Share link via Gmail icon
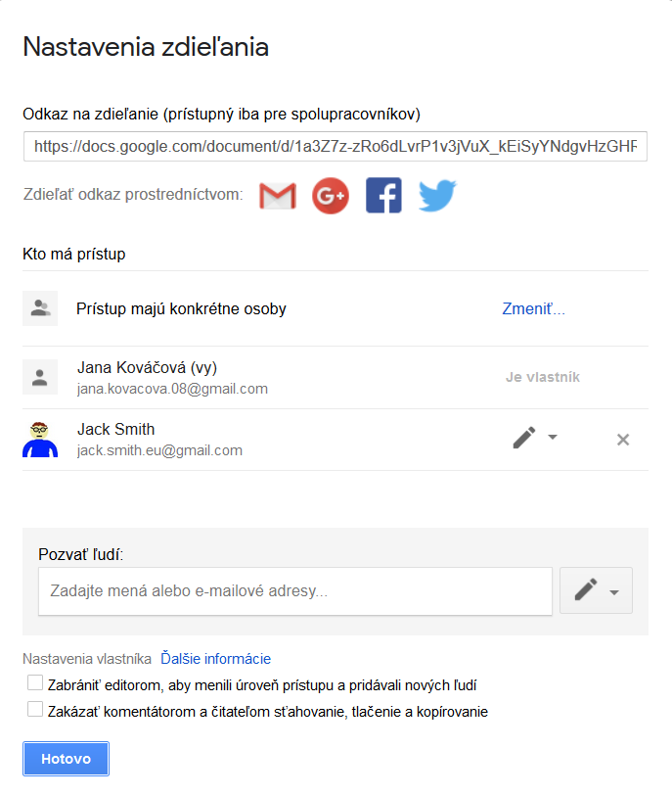The height and width of the screenshot is (796, 672). pos(278,196)
